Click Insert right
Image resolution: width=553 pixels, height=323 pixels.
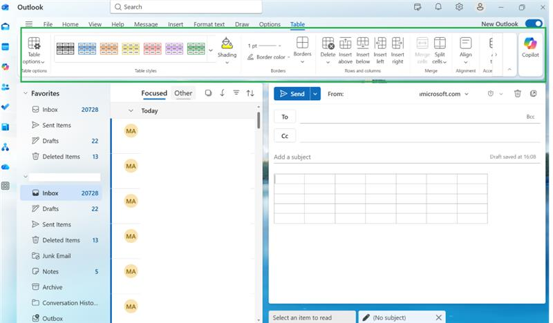pyautogui.click(x=397, y=51)
